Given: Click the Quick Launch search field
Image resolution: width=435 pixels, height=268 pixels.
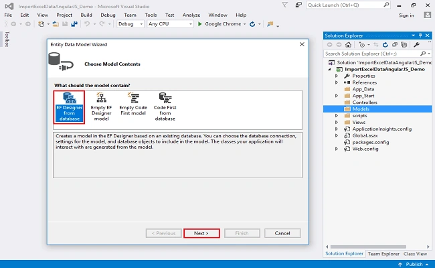Looking at the screenshot, I should pyautogui.click(x=348, y=5).
